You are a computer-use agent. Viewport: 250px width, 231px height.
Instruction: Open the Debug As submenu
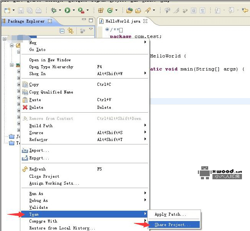tap(85, 200)
